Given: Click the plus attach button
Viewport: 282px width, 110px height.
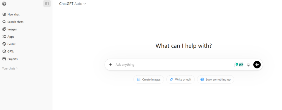Looking at the screenshot, I should click(110, 65).
